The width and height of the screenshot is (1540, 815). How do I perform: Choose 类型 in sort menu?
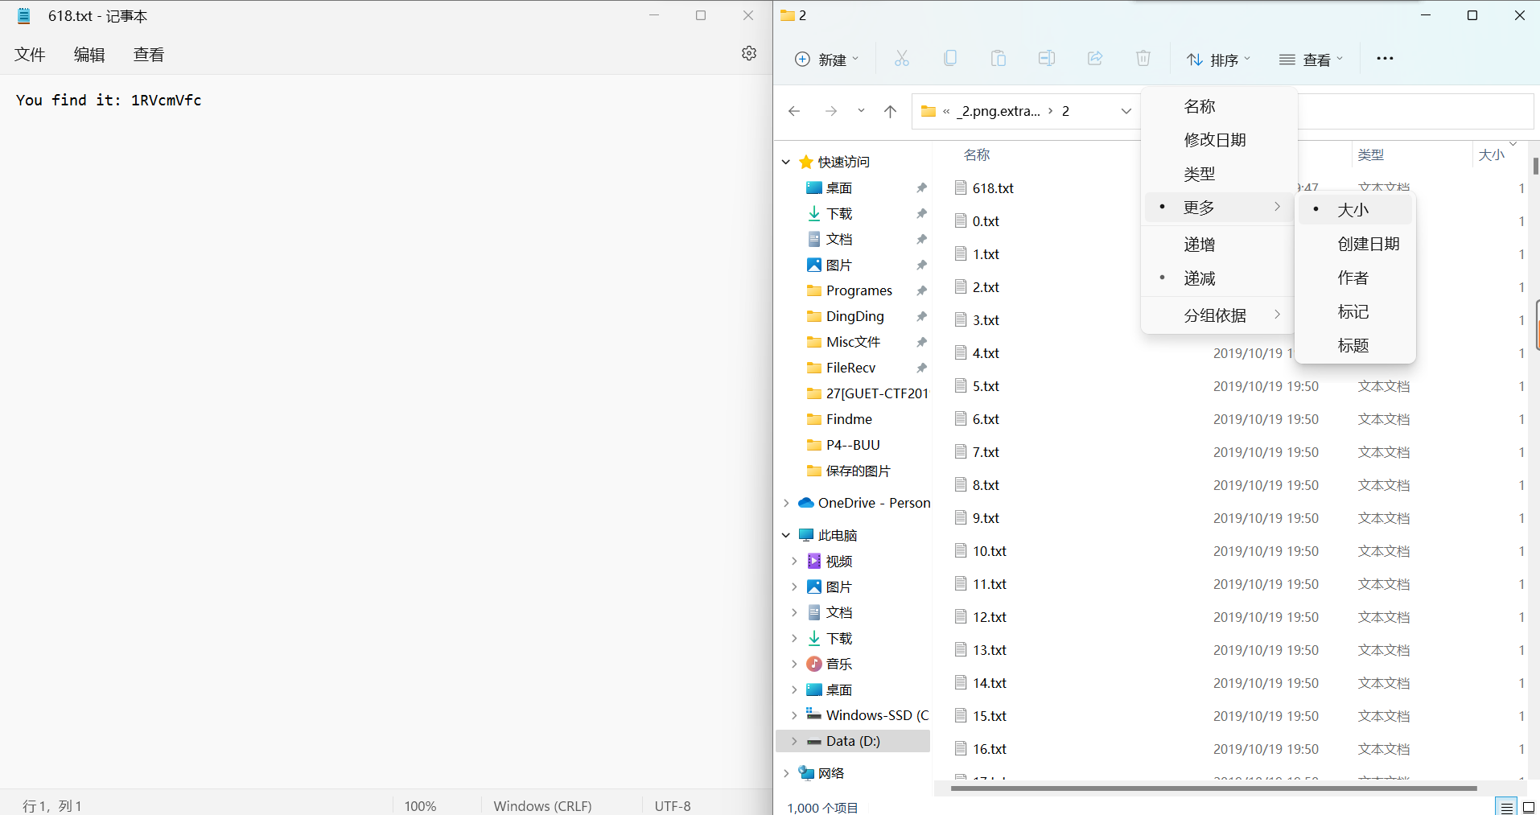[1217, 174]
